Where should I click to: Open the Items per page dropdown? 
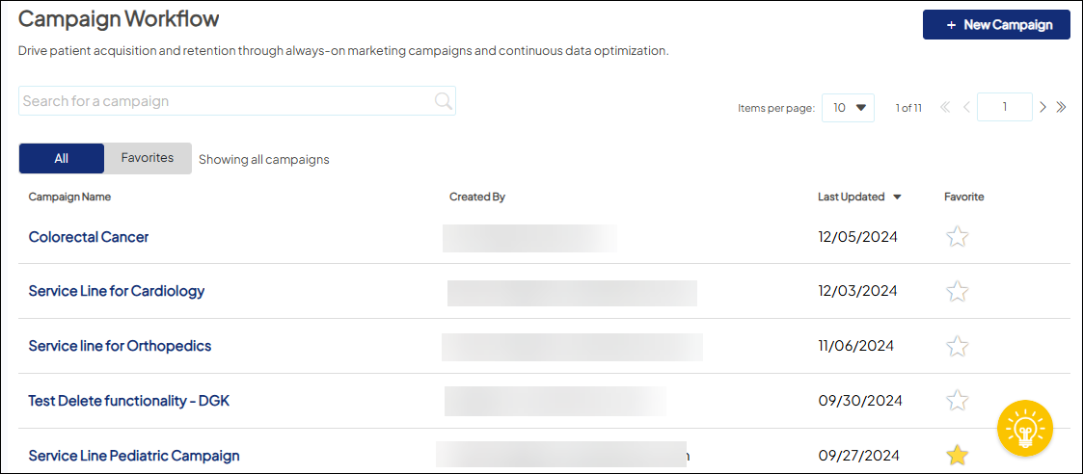pyautogui.click(x=848, y=108)
